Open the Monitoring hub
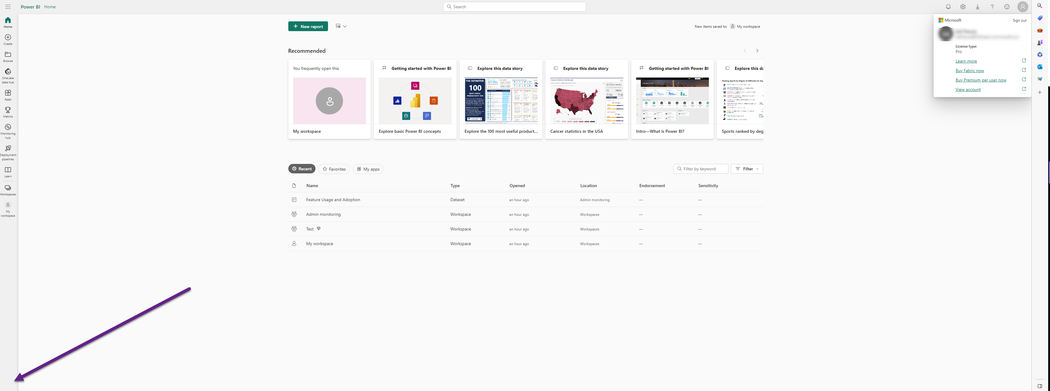 (x=8, y=128)
